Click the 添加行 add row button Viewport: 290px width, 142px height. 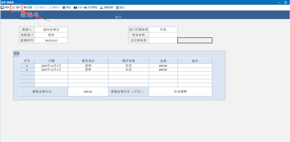tap(40, 8)
